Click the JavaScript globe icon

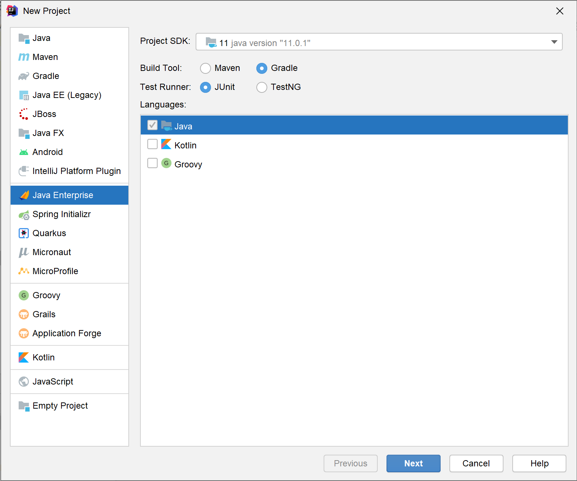(24, 382)
